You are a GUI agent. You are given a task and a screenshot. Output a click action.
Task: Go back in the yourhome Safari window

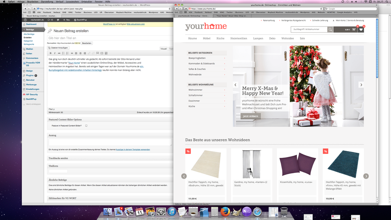tap(177, 9)
